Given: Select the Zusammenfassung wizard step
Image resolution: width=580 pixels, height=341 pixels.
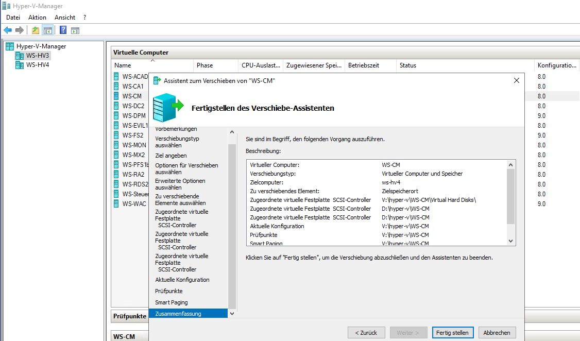Looking at the screenshot, I should pyautogui.click(x=189, y=314).
